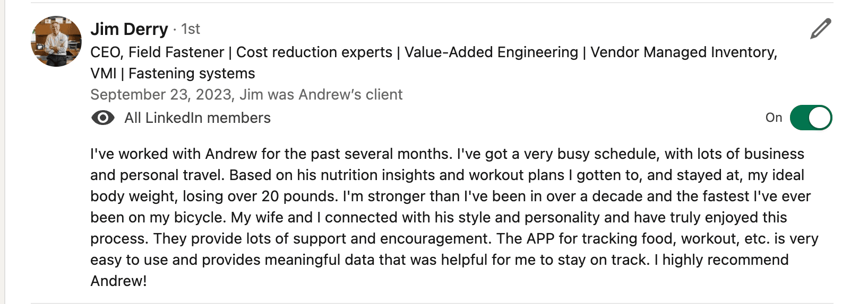Click the "VMI | Fastening systems" line

[x=173, y=74]
